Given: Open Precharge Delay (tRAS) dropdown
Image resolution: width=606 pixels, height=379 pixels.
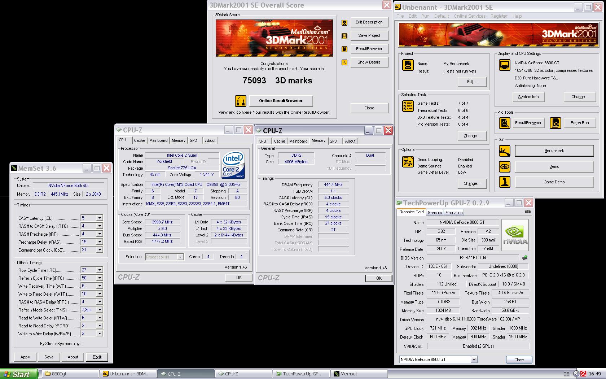Looking at the screenshot, I should pos(100,242).
